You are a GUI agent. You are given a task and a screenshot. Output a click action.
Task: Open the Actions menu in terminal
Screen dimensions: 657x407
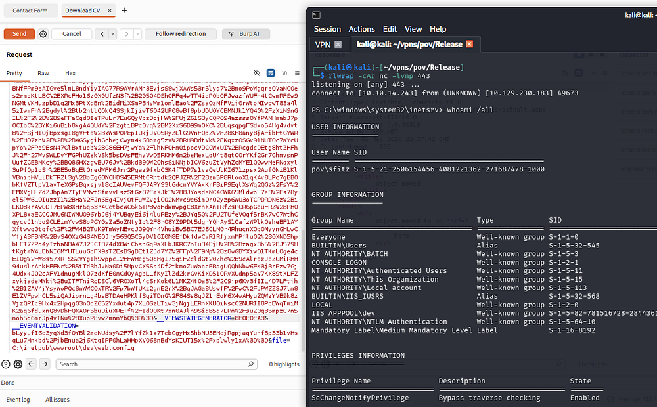(361, 29)
